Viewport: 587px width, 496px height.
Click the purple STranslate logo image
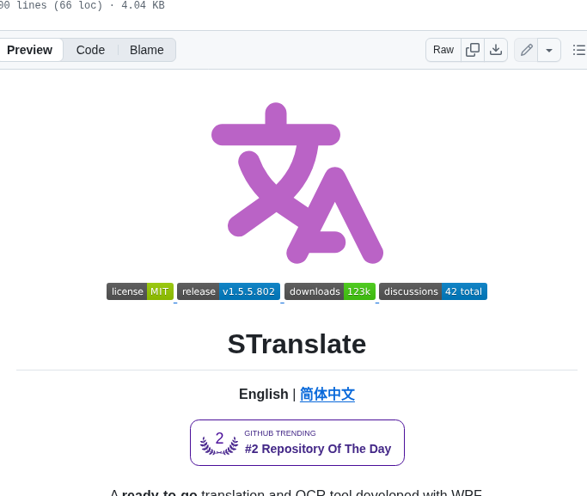tap(297, 183)
